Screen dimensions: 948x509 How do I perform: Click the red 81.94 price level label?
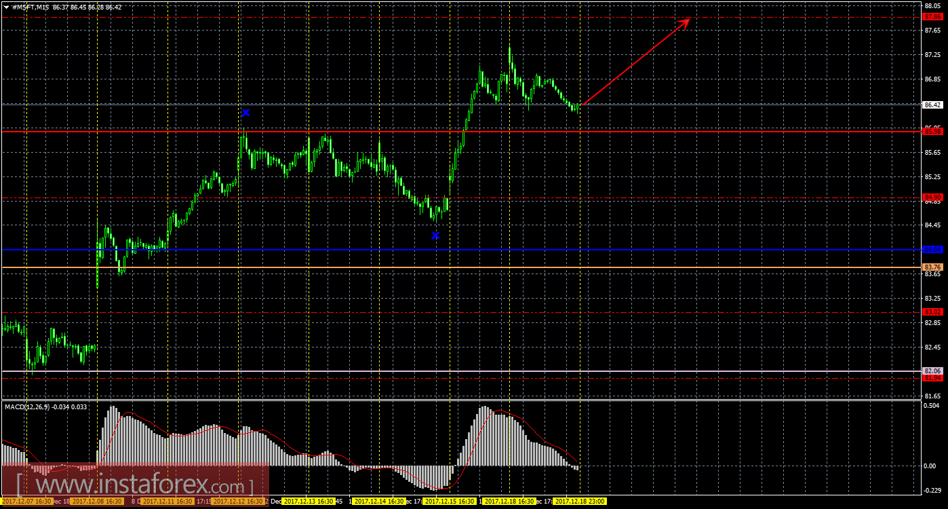tap(932, 378)
